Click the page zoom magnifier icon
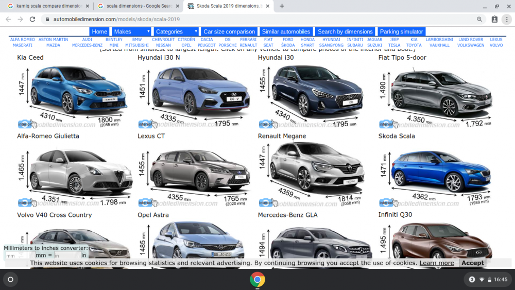The image size is (515, 290). coord(479,20)
